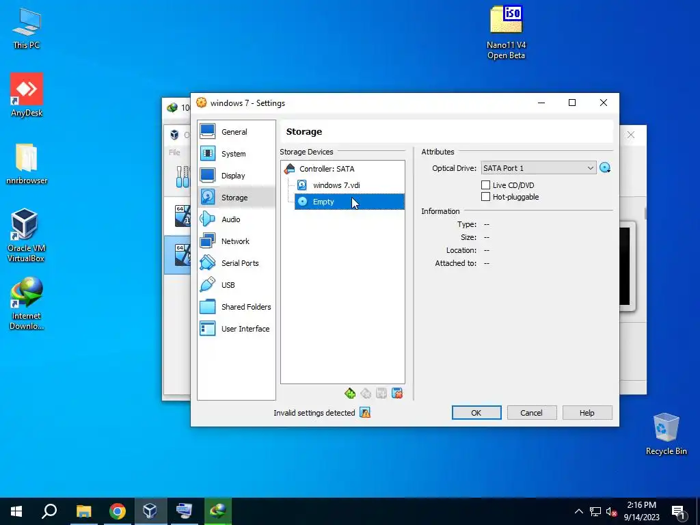This screenshot has height=525, width=700.
Task: Select the AnyDesk desktop shortcut
Action: (27, 95)
